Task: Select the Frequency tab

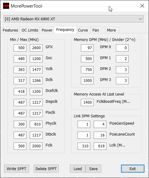Action: point(65,30)
